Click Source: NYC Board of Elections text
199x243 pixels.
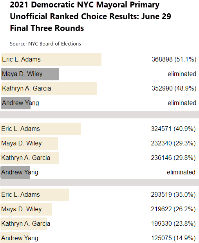tap(45, 44)
